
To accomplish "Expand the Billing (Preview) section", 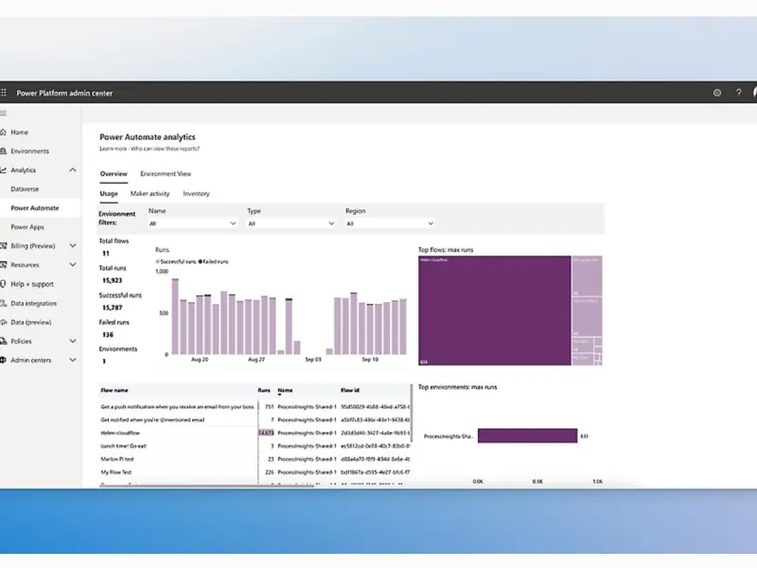I will click(x=73, y=246).
